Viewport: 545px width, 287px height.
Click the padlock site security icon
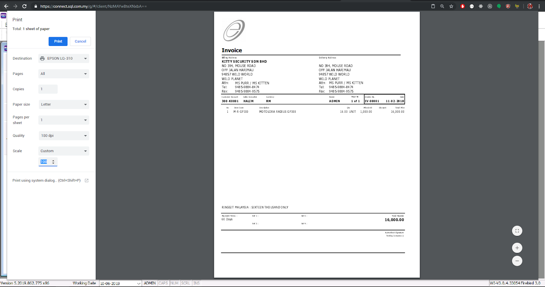[x=36, y=6]
